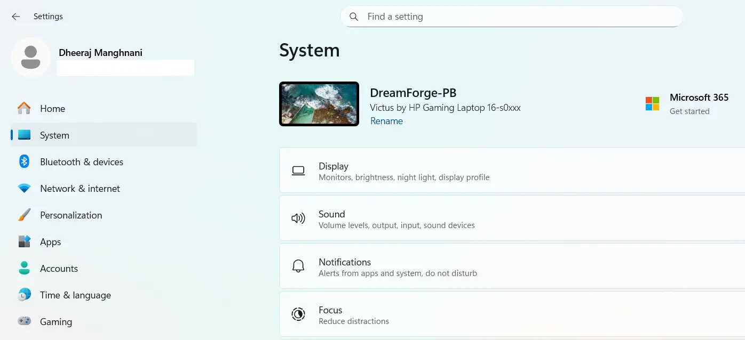This screenshot has width=745, height=340.
Task: Click the Display monitor icon
Action: [x=298, y=170]
